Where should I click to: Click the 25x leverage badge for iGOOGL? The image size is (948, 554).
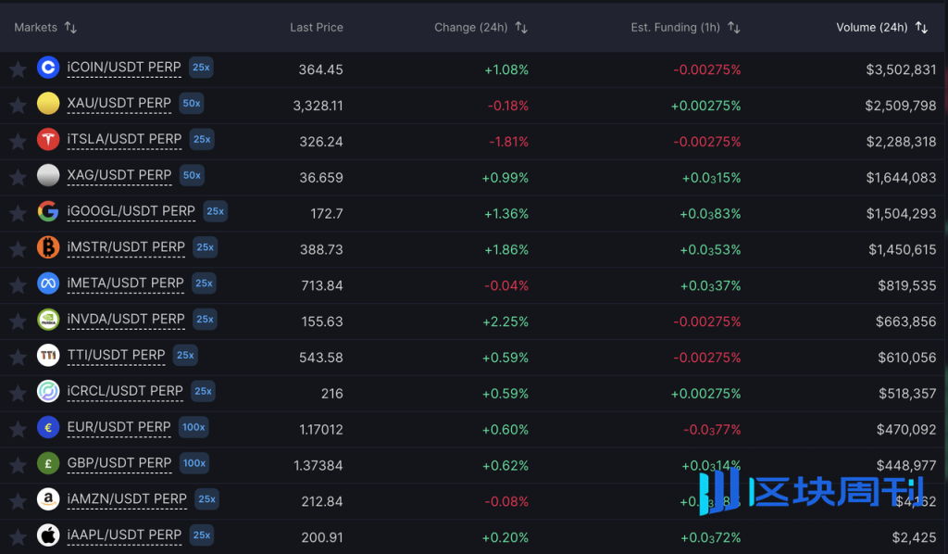(x=215, y=211)
